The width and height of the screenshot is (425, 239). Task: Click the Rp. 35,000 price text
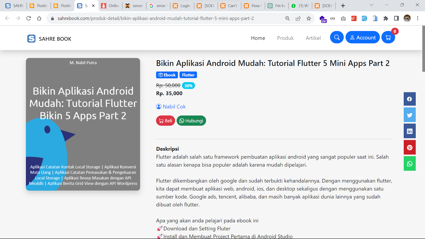point(169,93)
